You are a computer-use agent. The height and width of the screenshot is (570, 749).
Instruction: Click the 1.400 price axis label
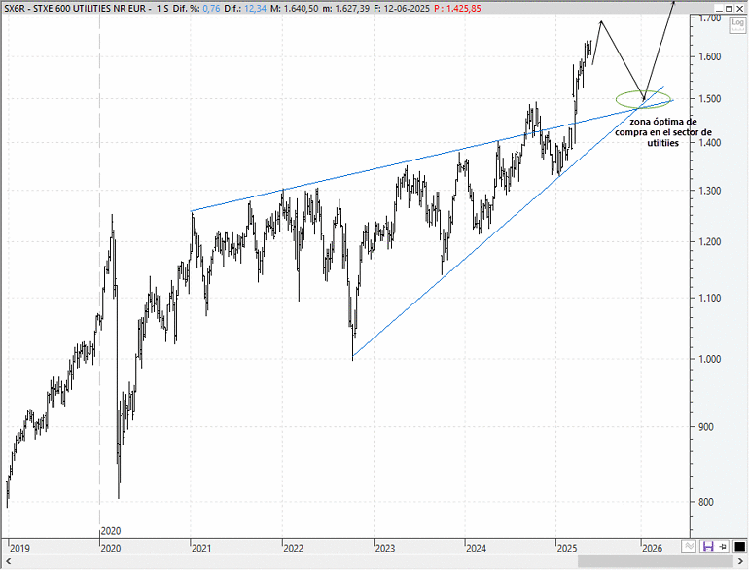710,142
